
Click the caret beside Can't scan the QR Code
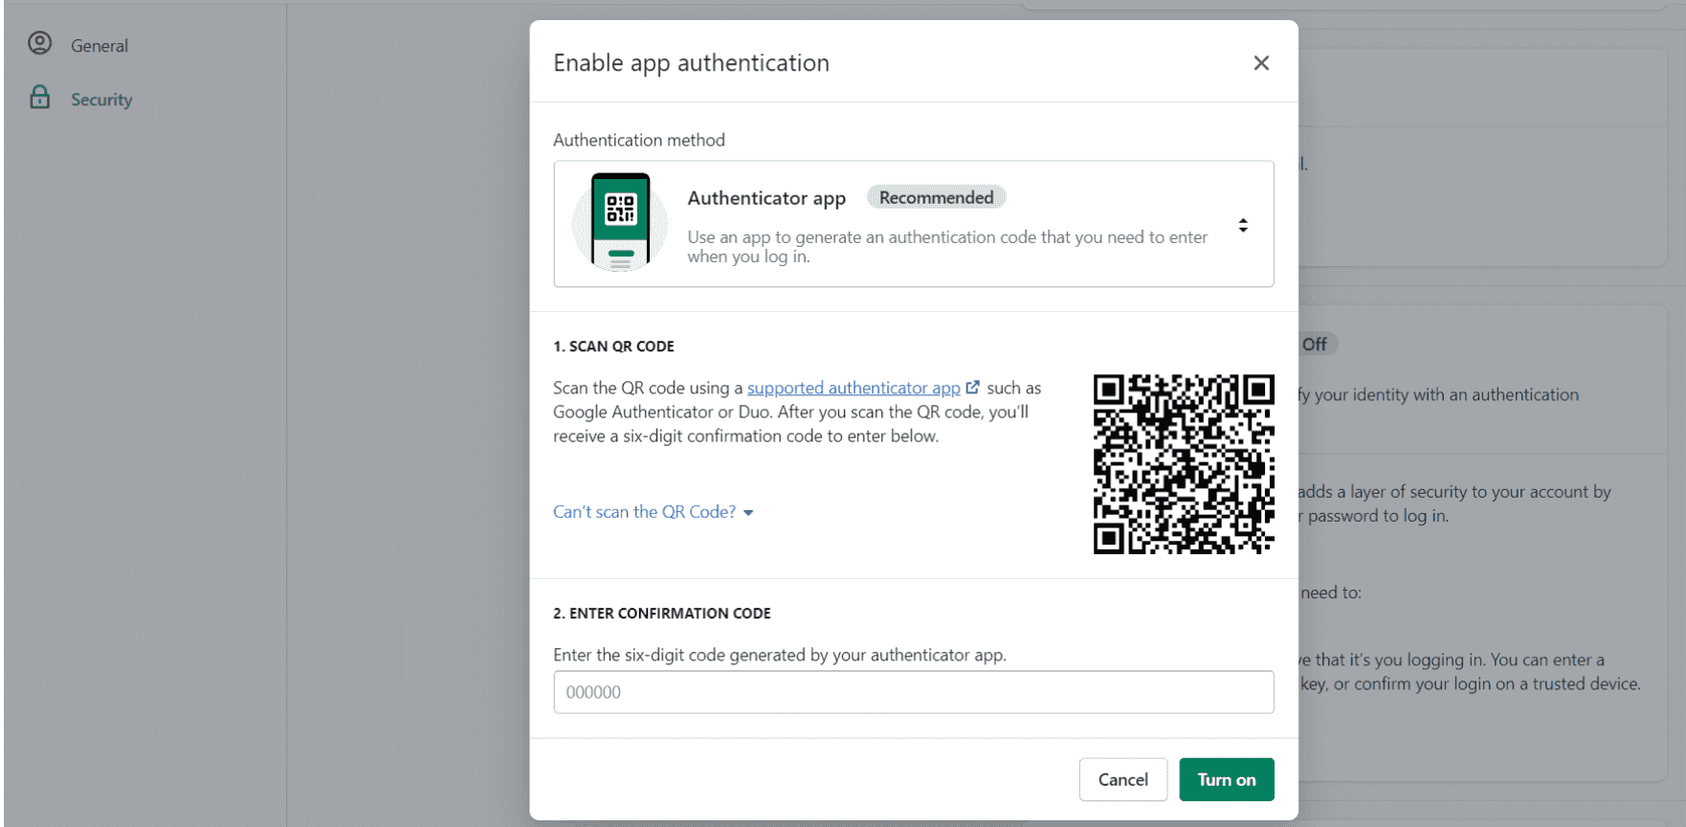pos(748,513)
